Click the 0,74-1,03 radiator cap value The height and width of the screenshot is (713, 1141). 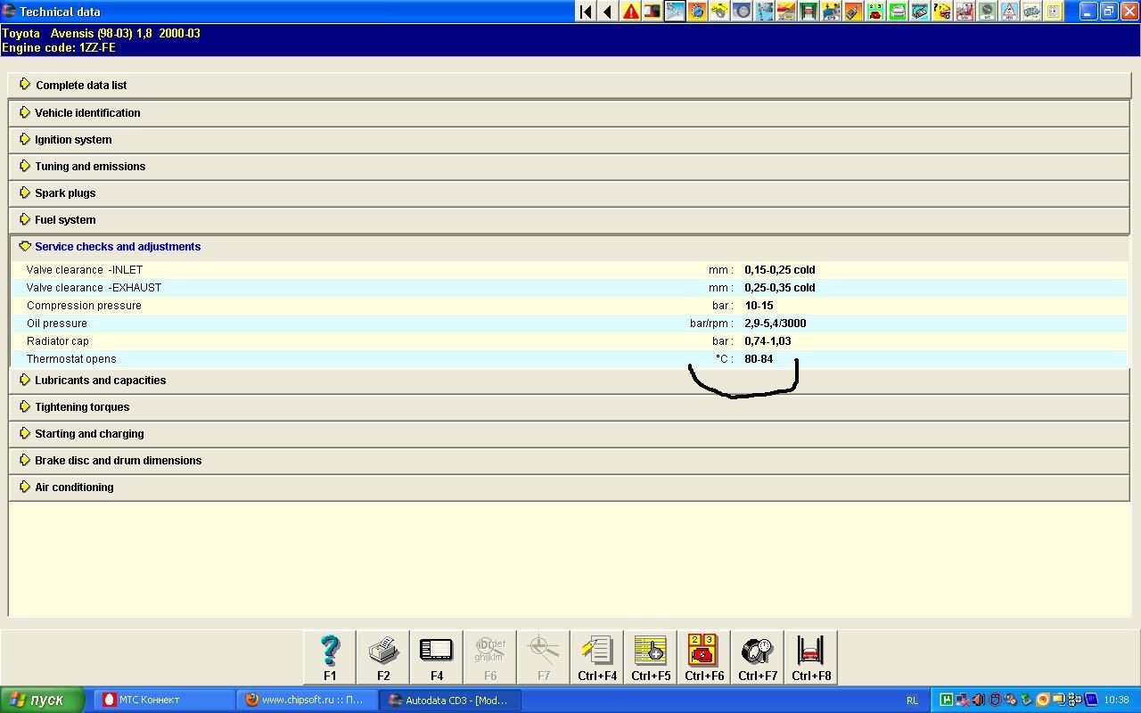coord(768,340)
